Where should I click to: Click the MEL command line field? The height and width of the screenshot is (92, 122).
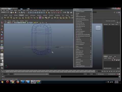click(33, 77)
